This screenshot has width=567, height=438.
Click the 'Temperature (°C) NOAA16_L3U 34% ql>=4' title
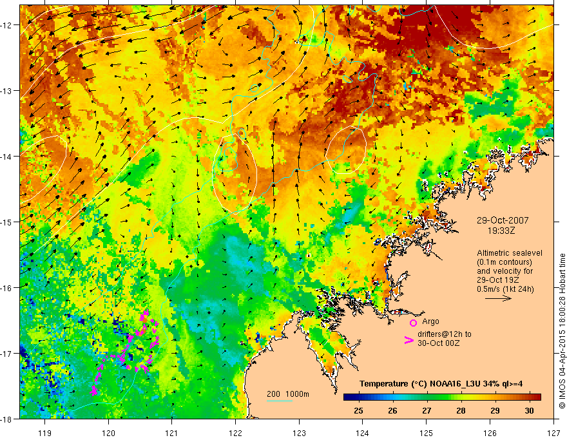(441, 384)
